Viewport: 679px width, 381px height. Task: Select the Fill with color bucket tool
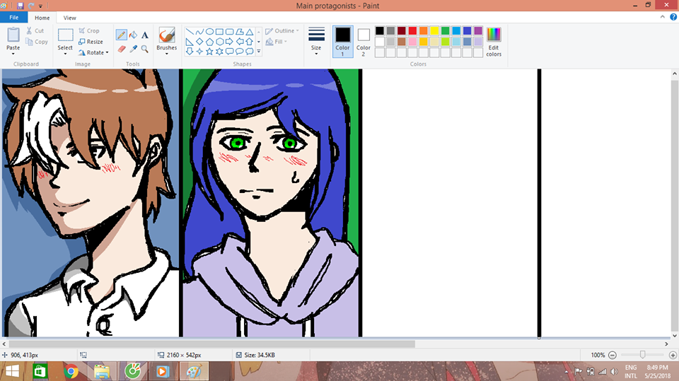[x=133, y=35]
